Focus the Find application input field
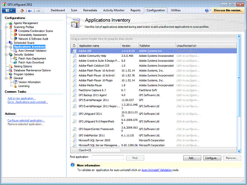Image resolution: width=247 pixels, height=185 pixels. tap(108, 158)
